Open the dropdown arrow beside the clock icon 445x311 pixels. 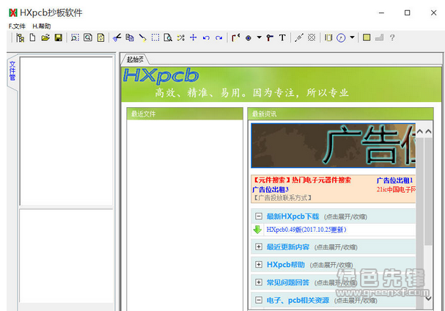pyautogui.click(x=352, y=37)
